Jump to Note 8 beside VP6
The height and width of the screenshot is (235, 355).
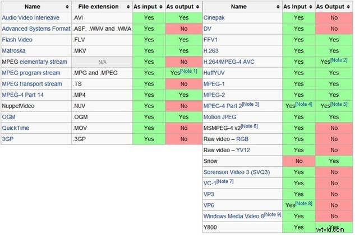coord(303,203)
